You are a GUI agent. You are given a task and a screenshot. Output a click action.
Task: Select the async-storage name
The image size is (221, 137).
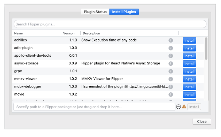(26, 63)
